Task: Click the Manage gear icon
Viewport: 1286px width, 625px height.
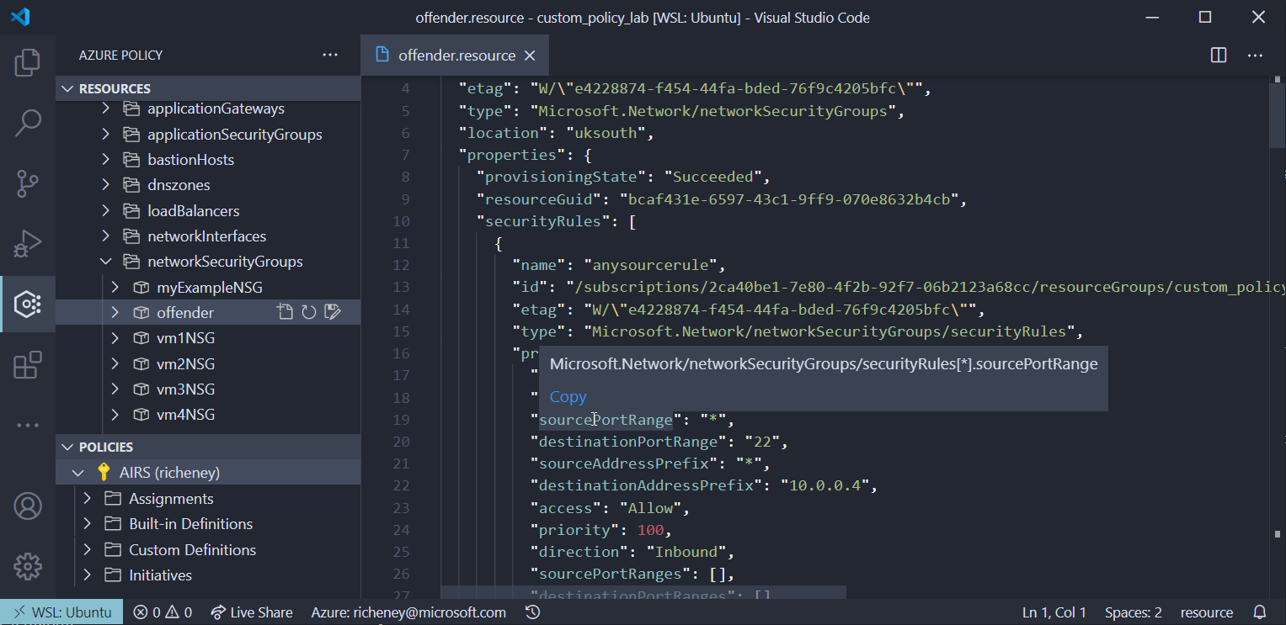Action: coord(28,566)
